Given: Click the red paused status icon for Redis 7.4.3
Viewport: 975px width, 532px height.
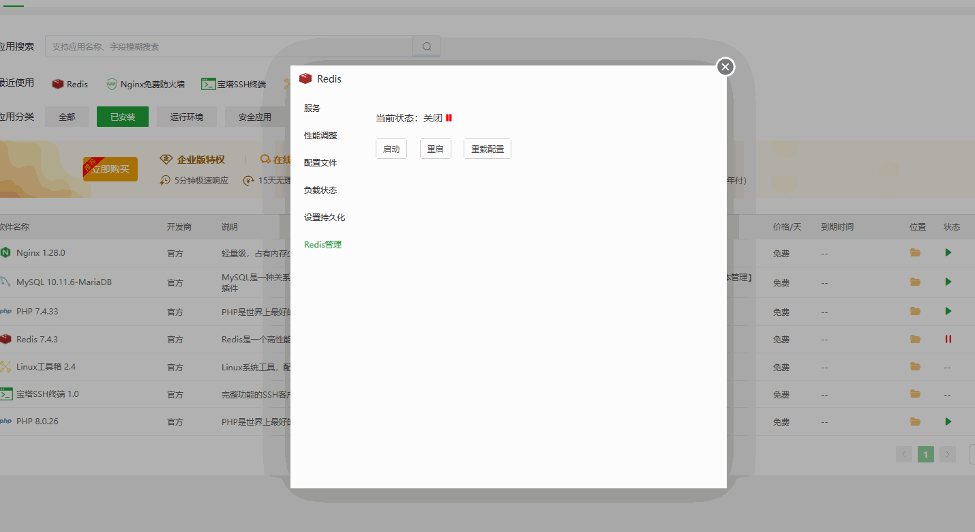Looking at the screenshot, I should pos(948,339).
